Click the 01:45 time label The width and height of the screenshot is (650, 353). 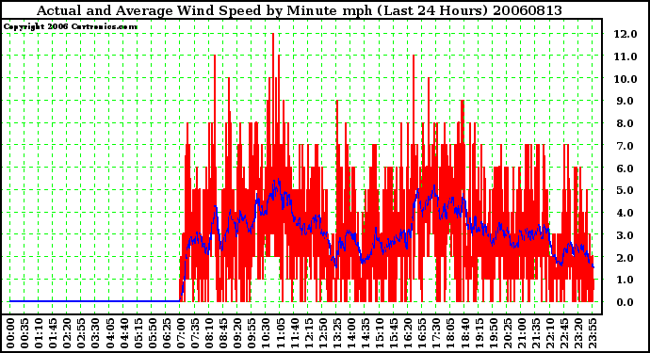point(53,333)
